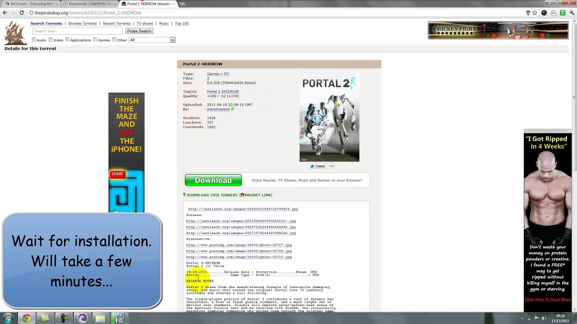Screen dimensions: 577x324
Task: Bookmark this page with the star icon
Action: coord(535,13)
